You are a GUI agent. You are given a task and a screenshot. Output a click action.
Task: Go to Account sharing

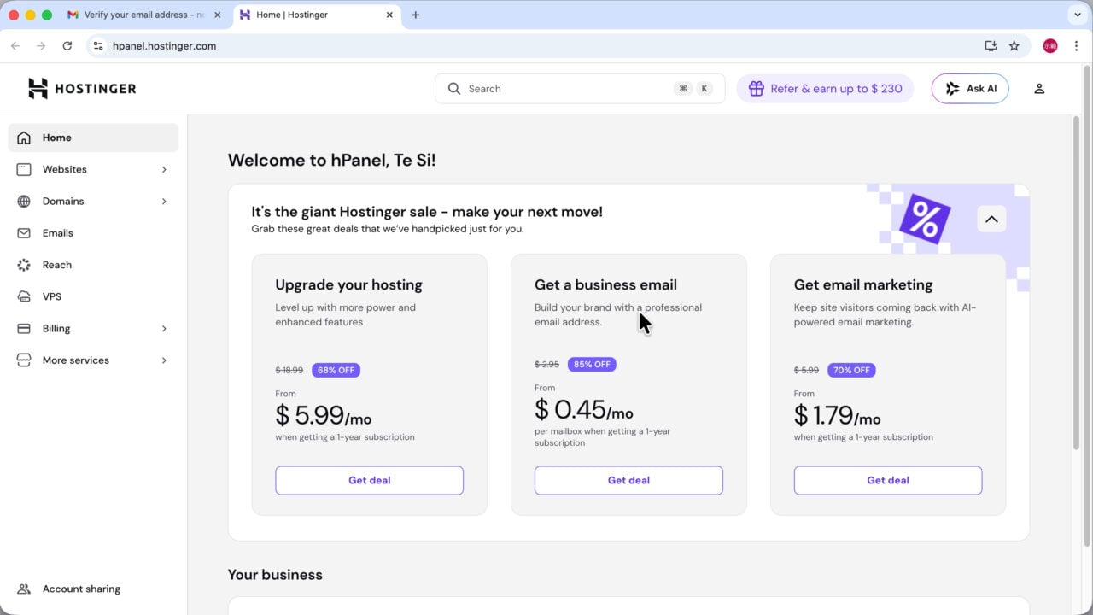(93, 589)
